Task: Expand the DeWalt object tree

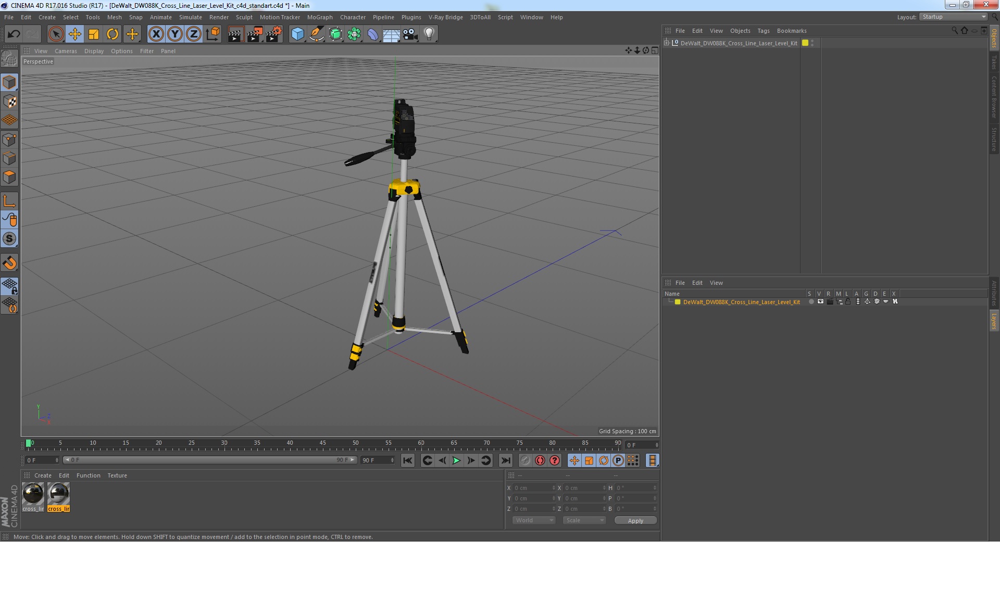Action: coord(666,43)
